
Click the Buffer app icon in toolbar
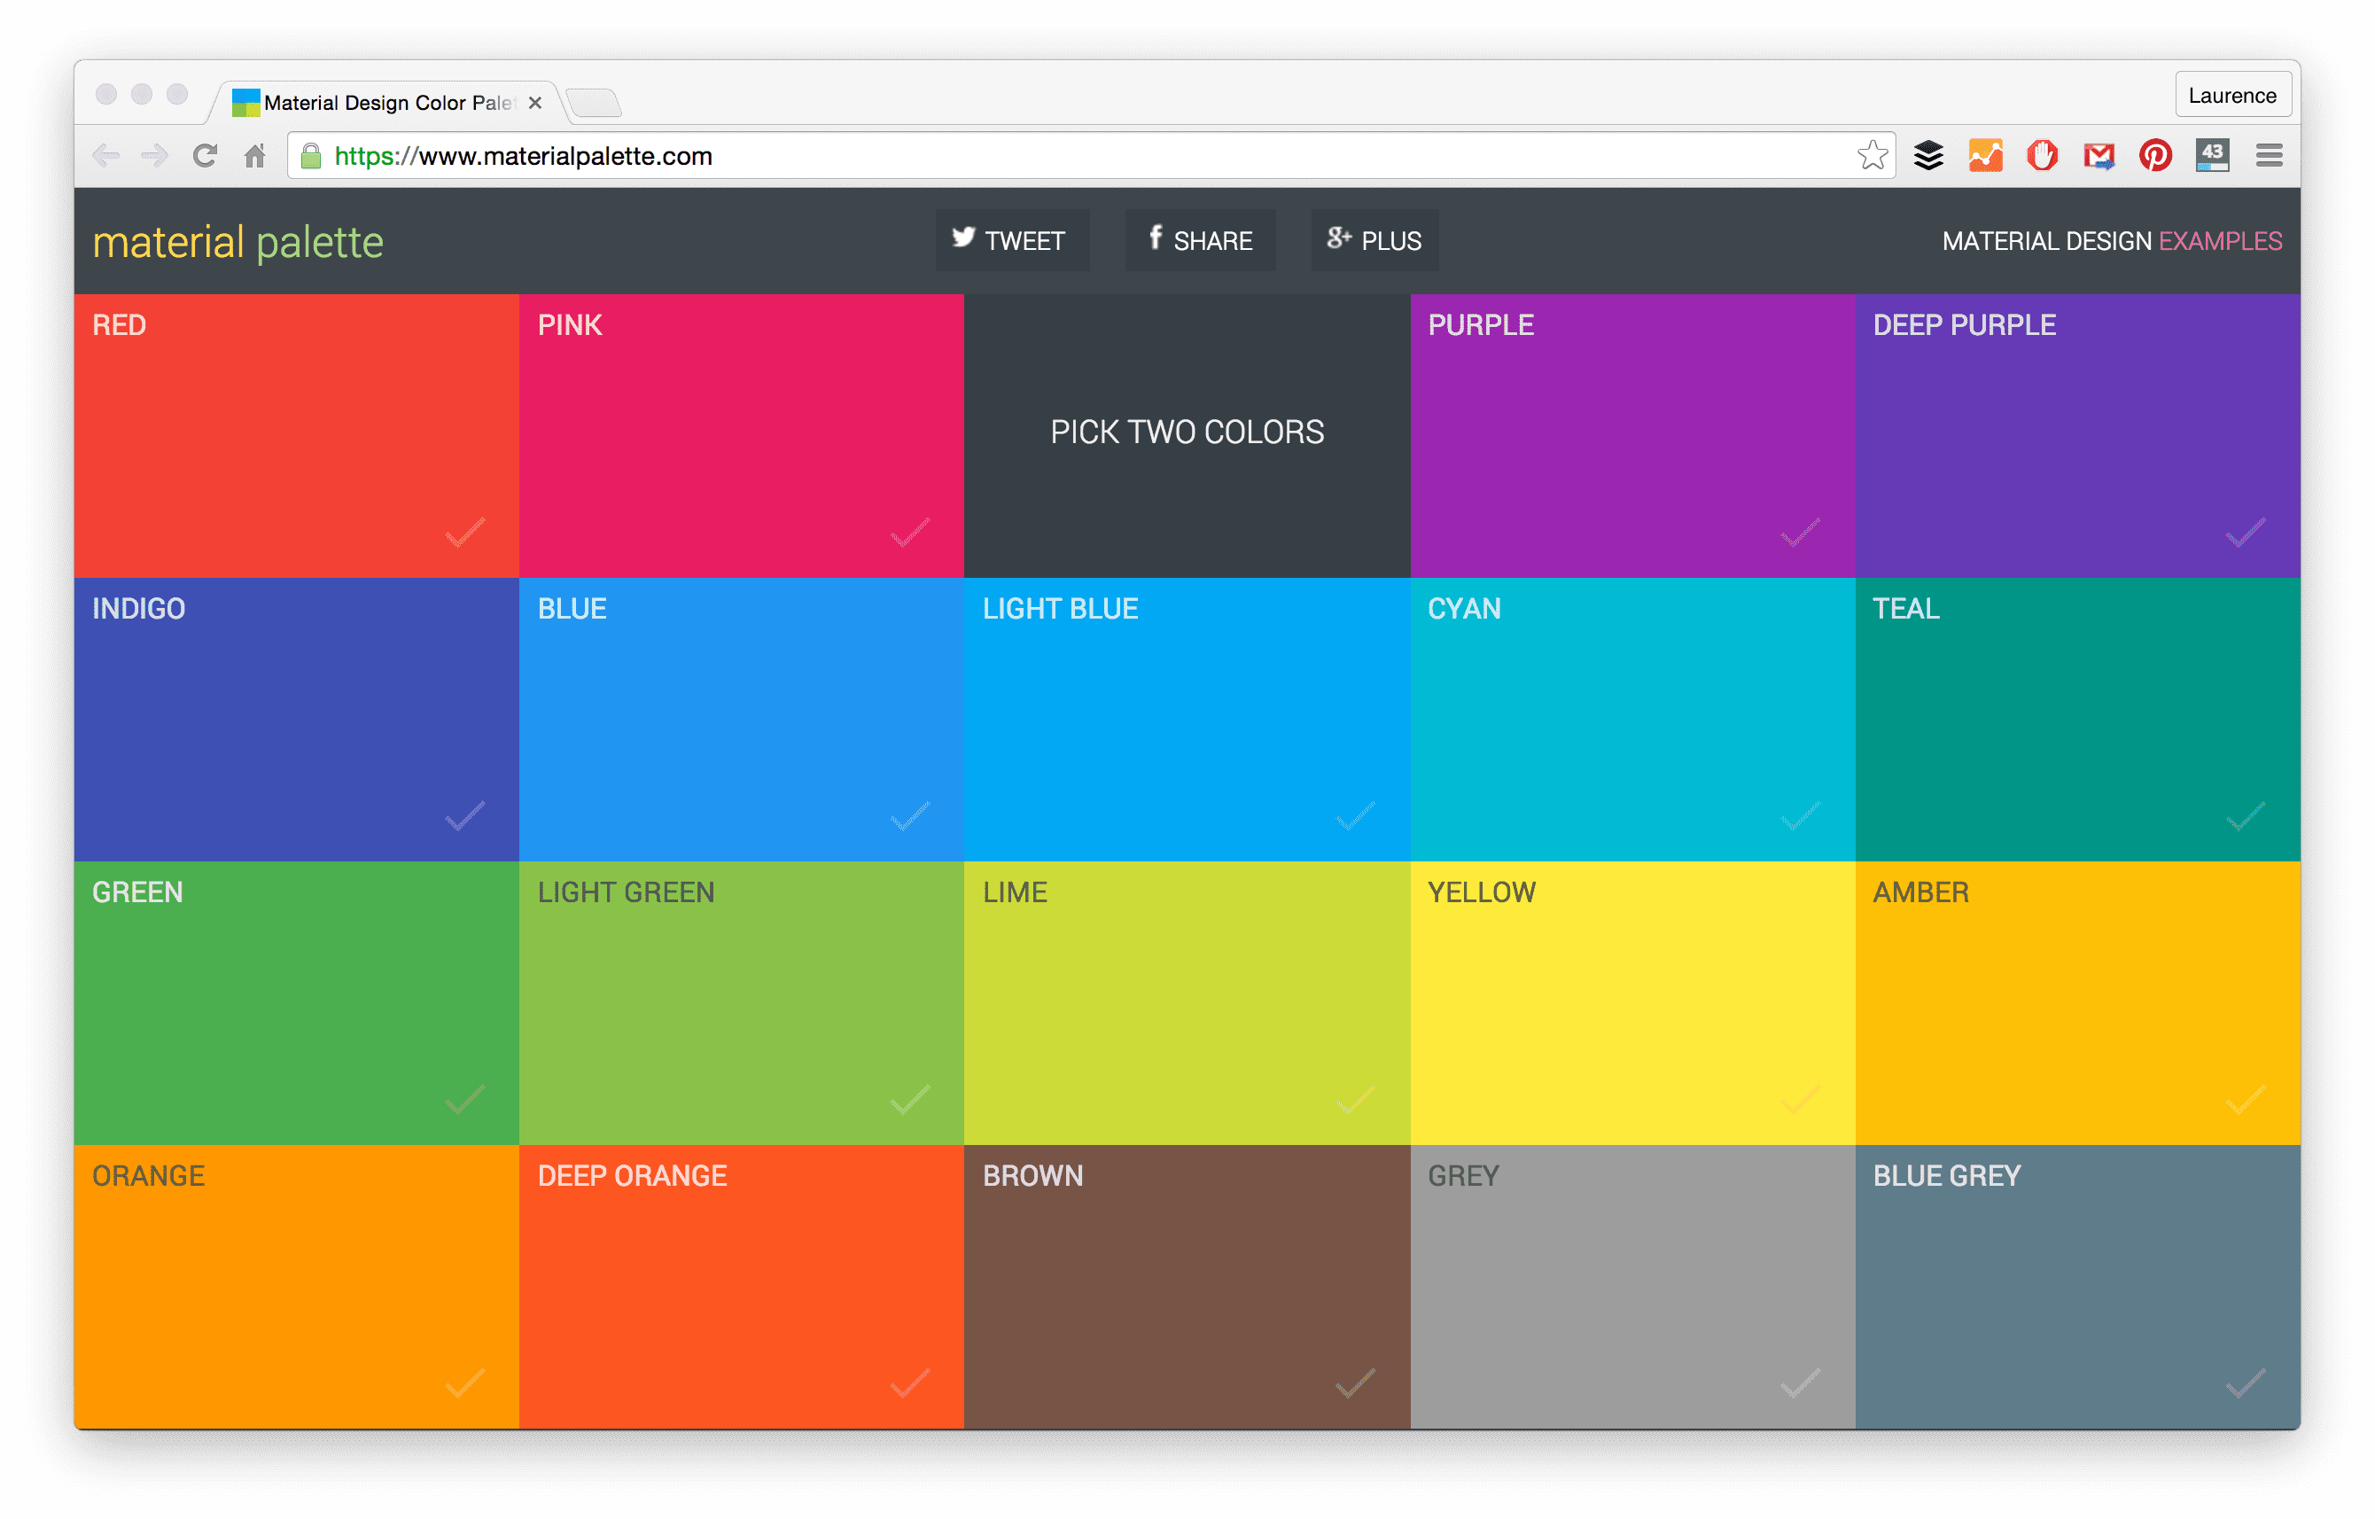click(1935, 154)
